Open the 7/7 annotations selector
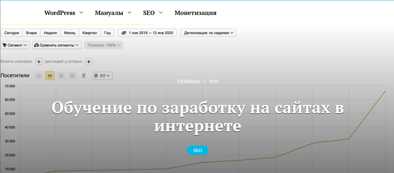Viewport: 394px width, 173px height. point(103,75)
